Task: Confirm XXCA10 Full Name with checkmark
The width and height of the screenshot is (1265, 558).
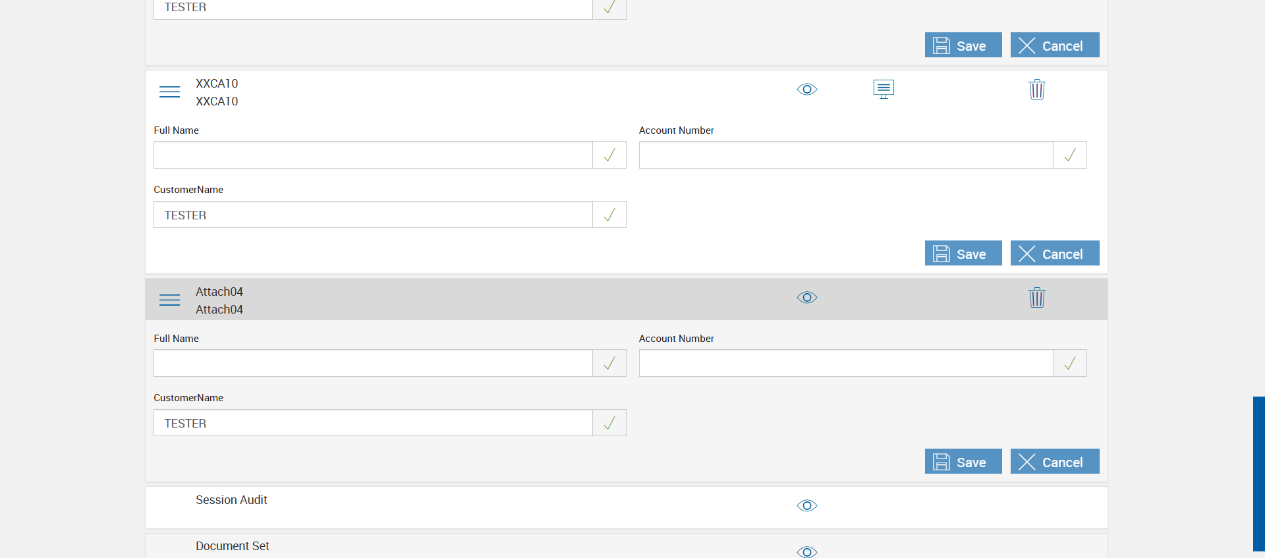Action: [609, 155]
